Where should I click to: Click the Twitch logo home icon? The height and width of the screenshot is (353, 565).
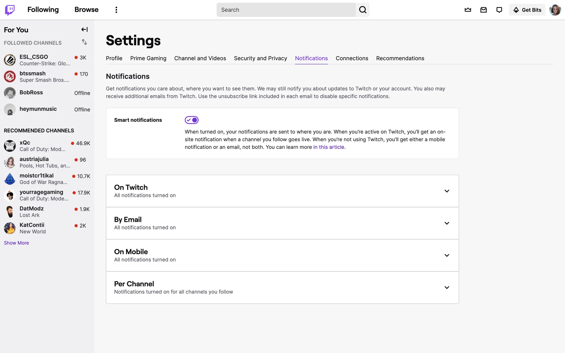point(10,10)
